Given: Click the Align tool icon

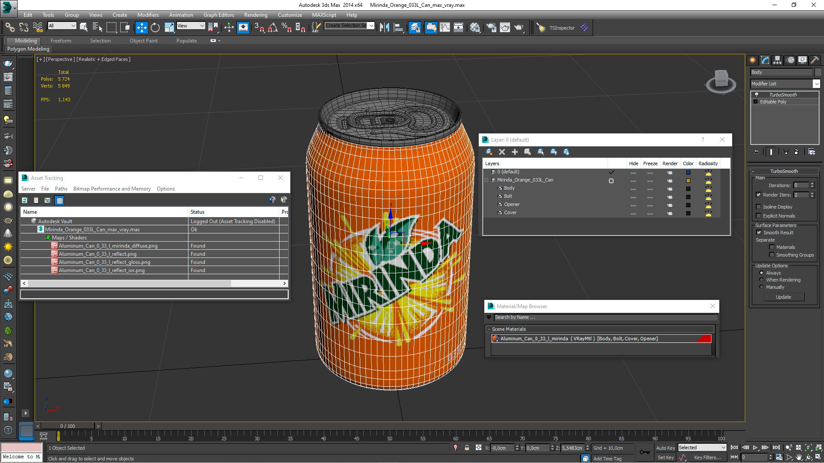Looking at the screenshot, I should tap(398, 27).
